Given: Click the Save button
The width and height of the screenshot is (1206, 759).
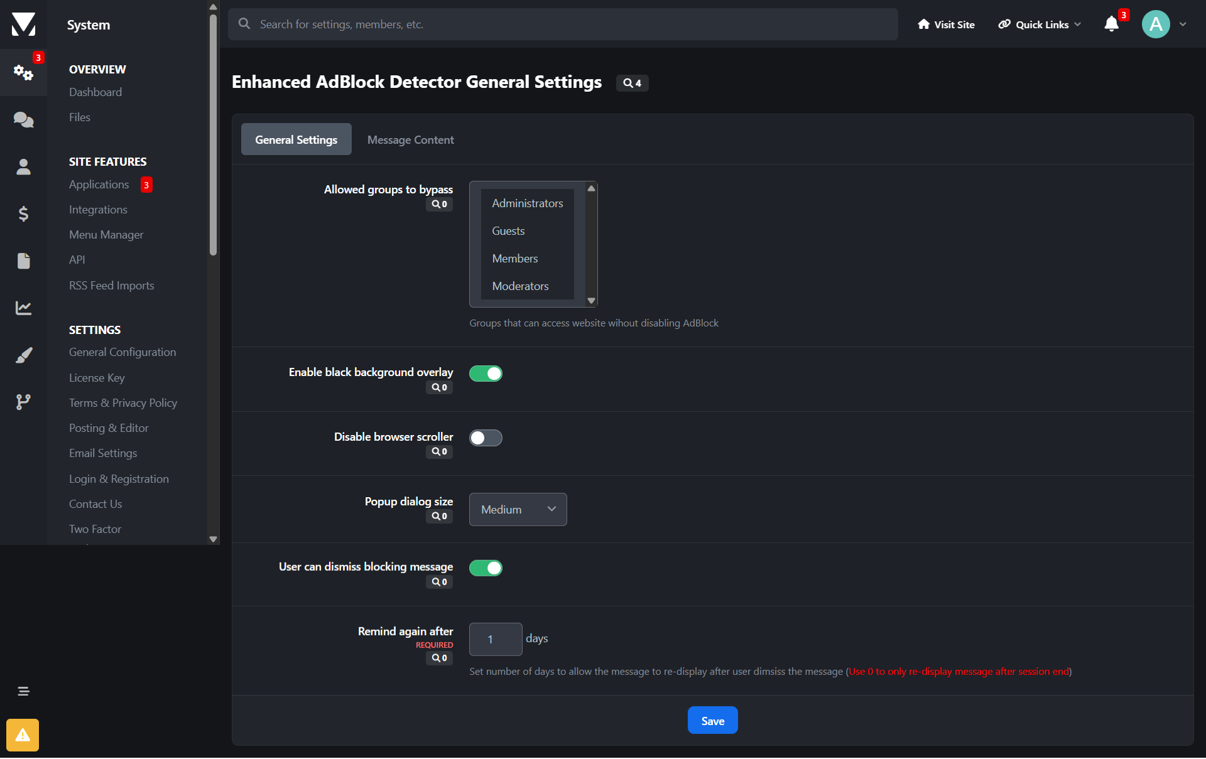Looking at the screenshot, I should coord(712,721).
